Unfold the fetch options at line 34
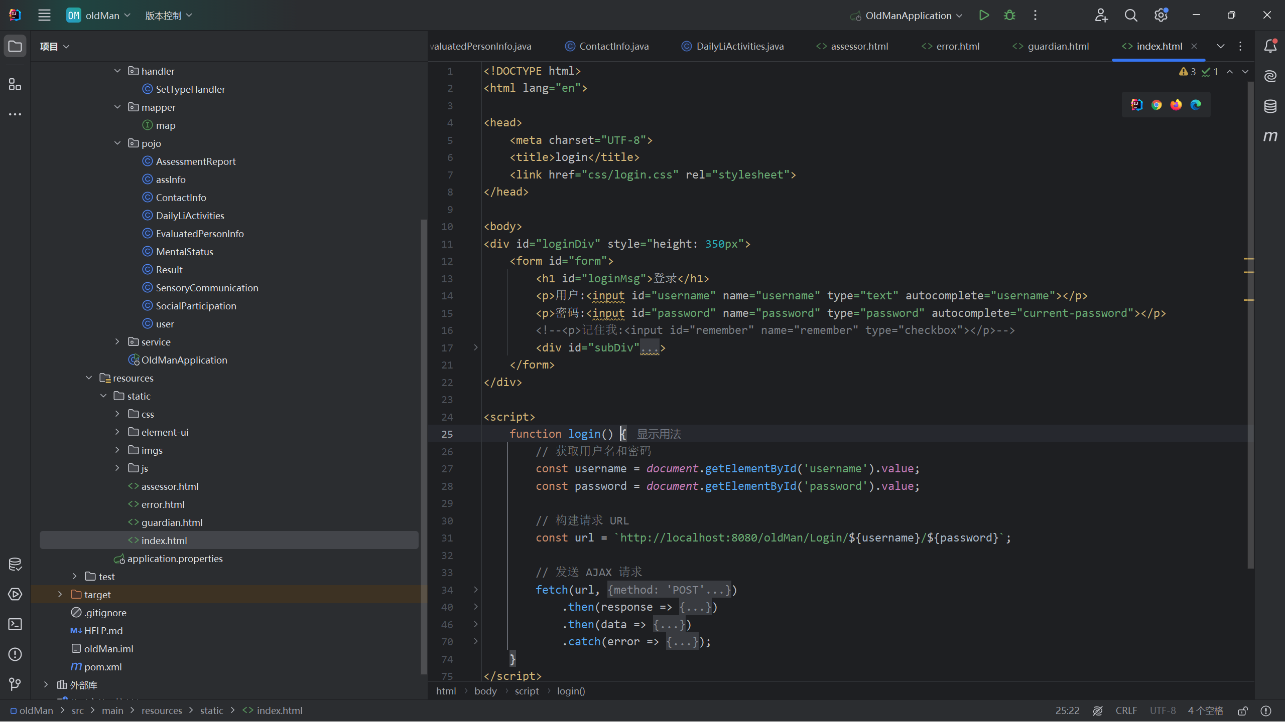1285x722 pixels. pyautogui.click(x=476, y=590)
